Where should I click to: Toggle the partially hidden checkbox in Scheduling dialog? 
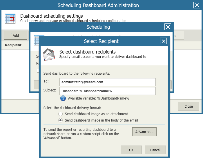38,71
